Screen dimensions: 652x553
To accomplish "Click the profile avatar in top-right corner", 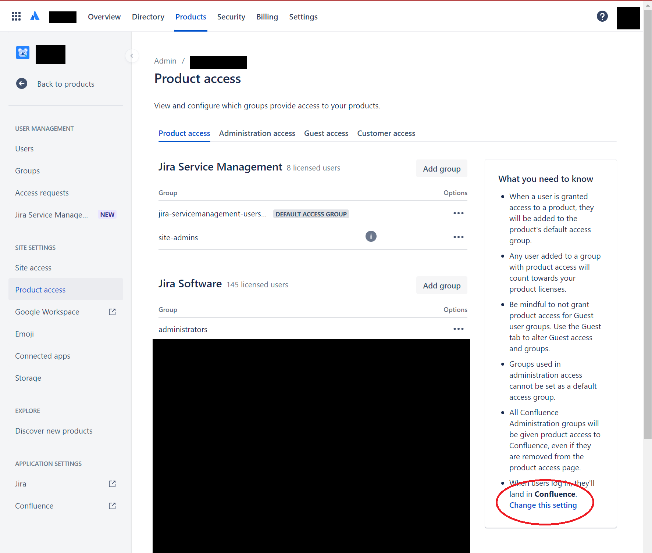I will [x=628, y=18].
